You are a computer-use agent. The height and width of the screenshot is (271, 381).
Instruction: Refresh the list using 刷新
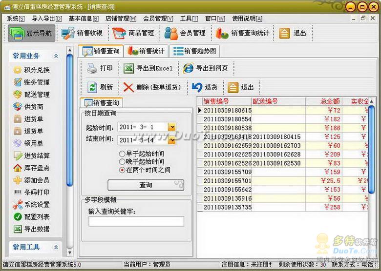pyautogui.click(x=92, y=87)
